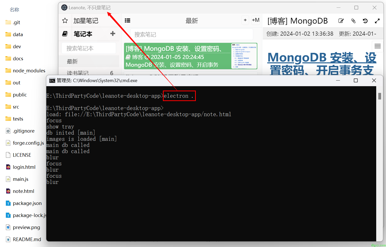Open the public folder
386x247 pixels.
pyautogui.click(x=16, y=95)
